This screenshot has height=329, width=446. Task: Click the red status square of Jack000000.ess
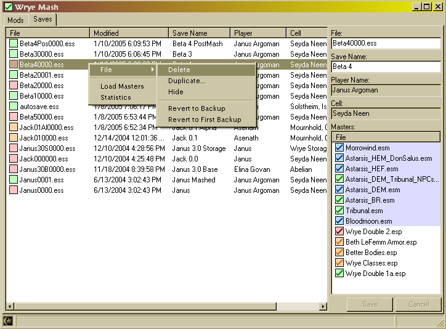14,159
